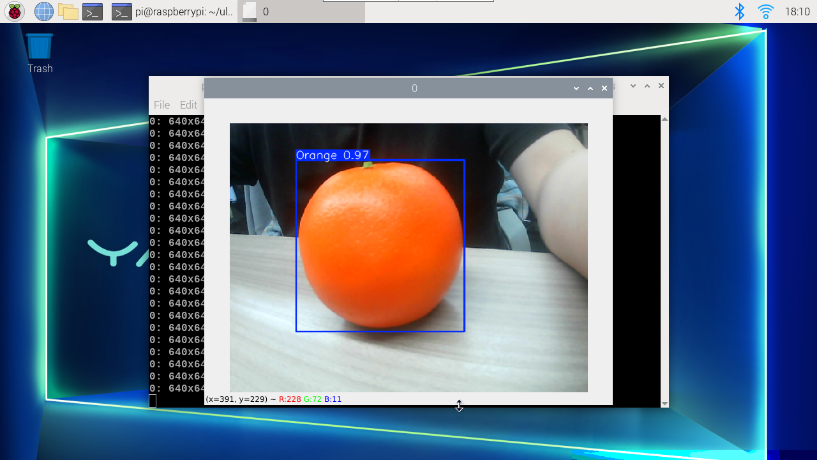This screenshot has height=460, width=817.
Task: Click the pixel coordinate readout in status bar
Action: coord(236,399)
